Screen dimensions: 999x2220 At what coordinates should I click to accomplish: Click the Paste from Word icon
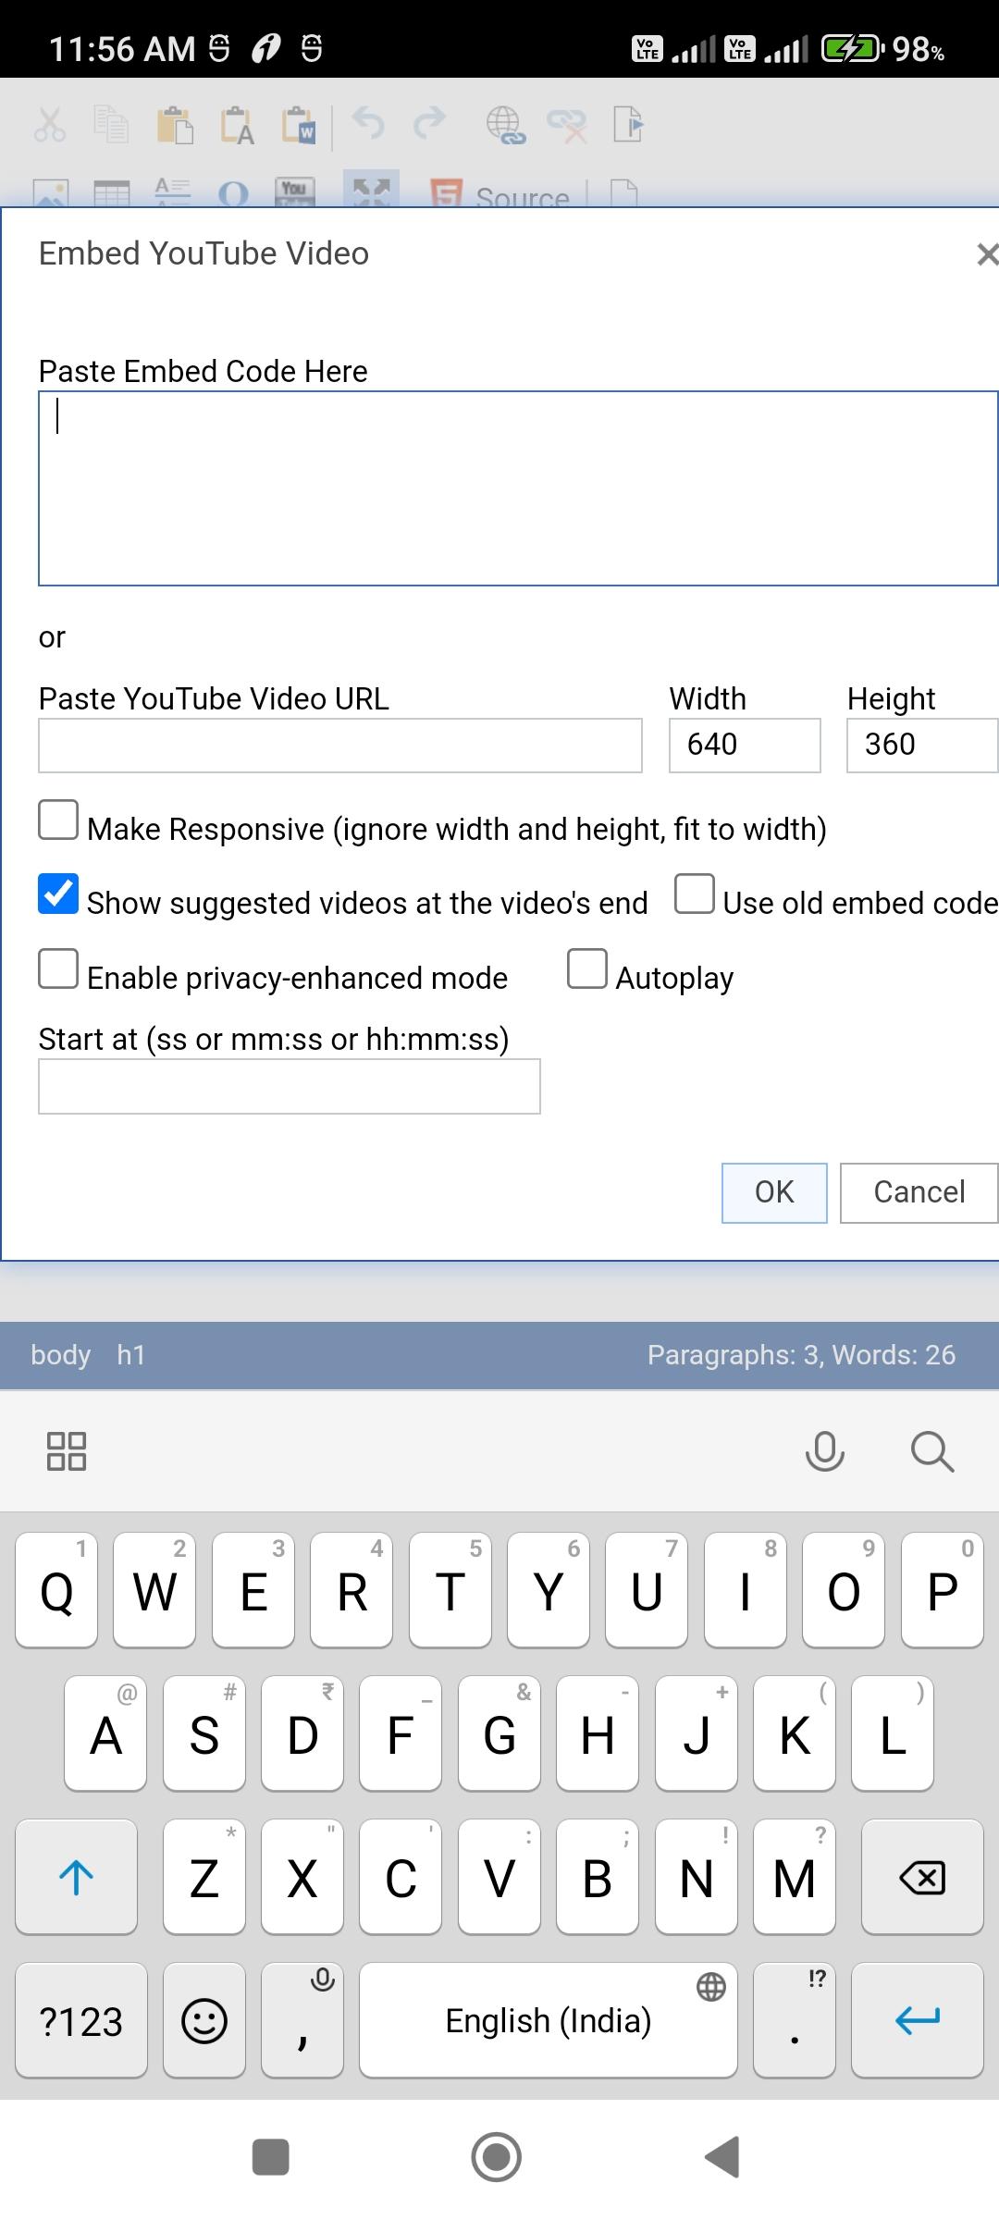[299, 124]
